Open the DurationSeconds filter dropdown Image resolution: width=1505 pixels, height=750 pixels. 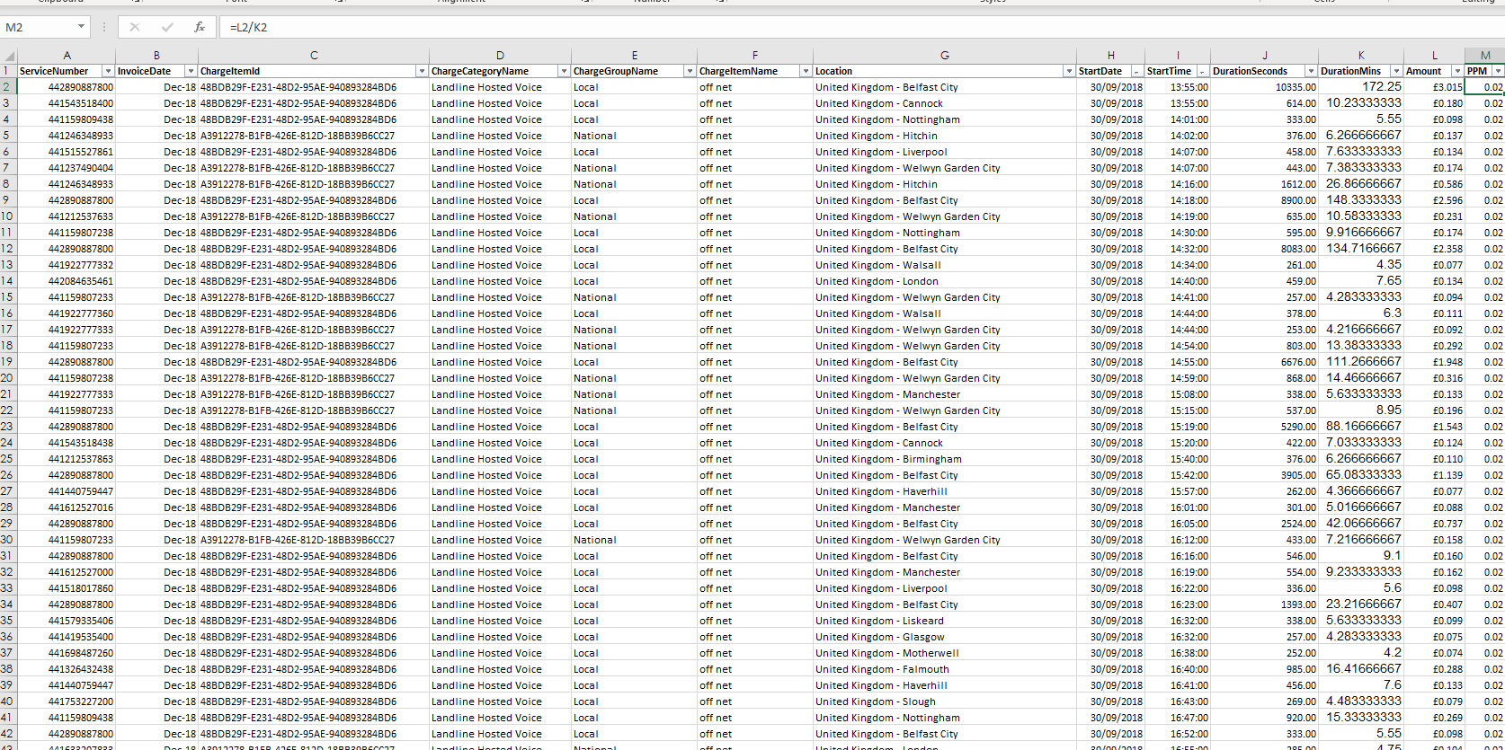pos(1311,71)
